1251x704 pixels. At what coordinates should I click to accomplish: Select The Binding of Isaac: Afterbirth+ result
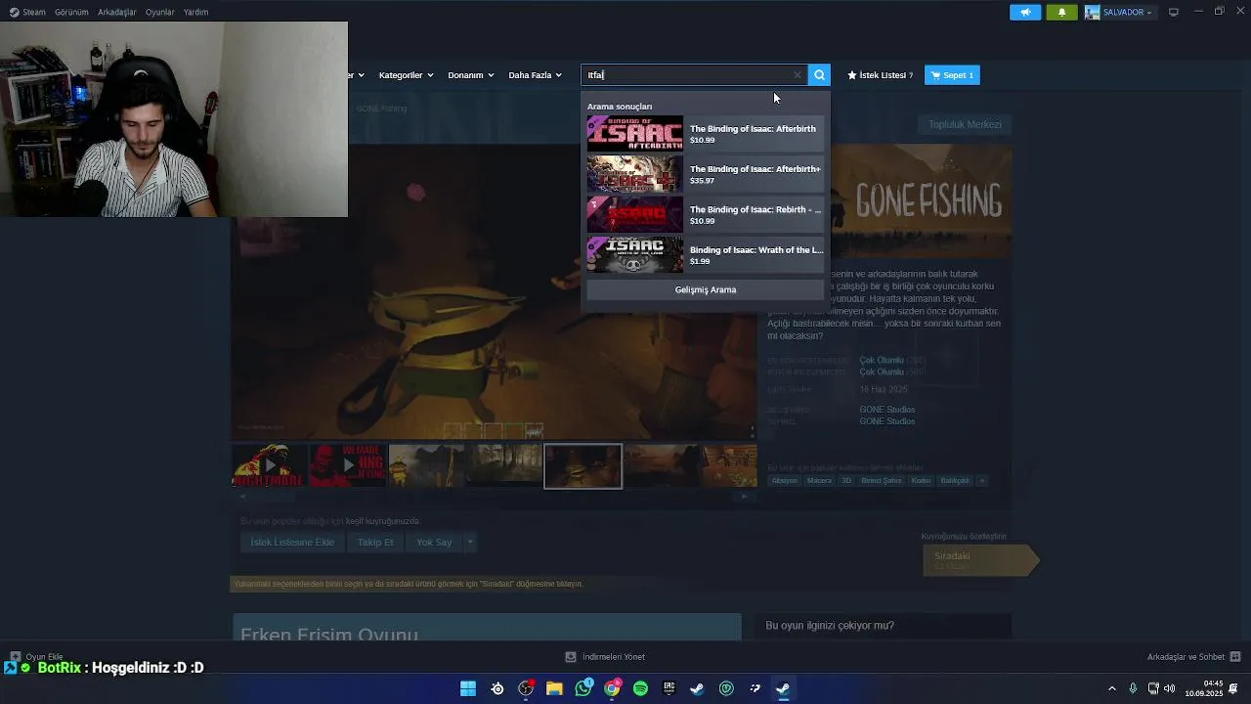[x=705, y=174]
